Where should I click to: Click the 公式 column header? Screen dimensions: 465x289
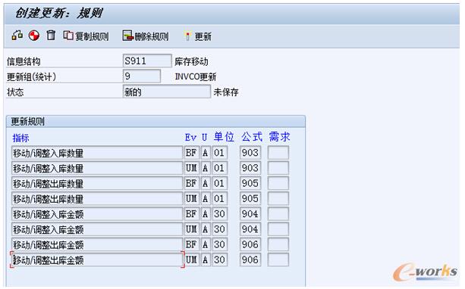coord(252,137)
